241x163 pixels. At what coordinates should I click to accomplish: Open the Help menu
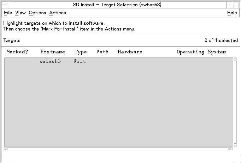232,13
